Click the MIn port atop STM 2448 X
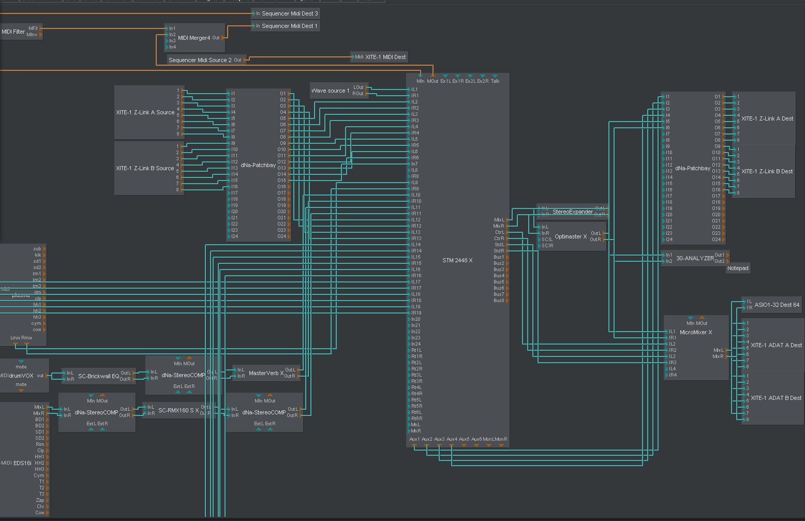This screenshot has width=805, height=521. click(420, 76)
